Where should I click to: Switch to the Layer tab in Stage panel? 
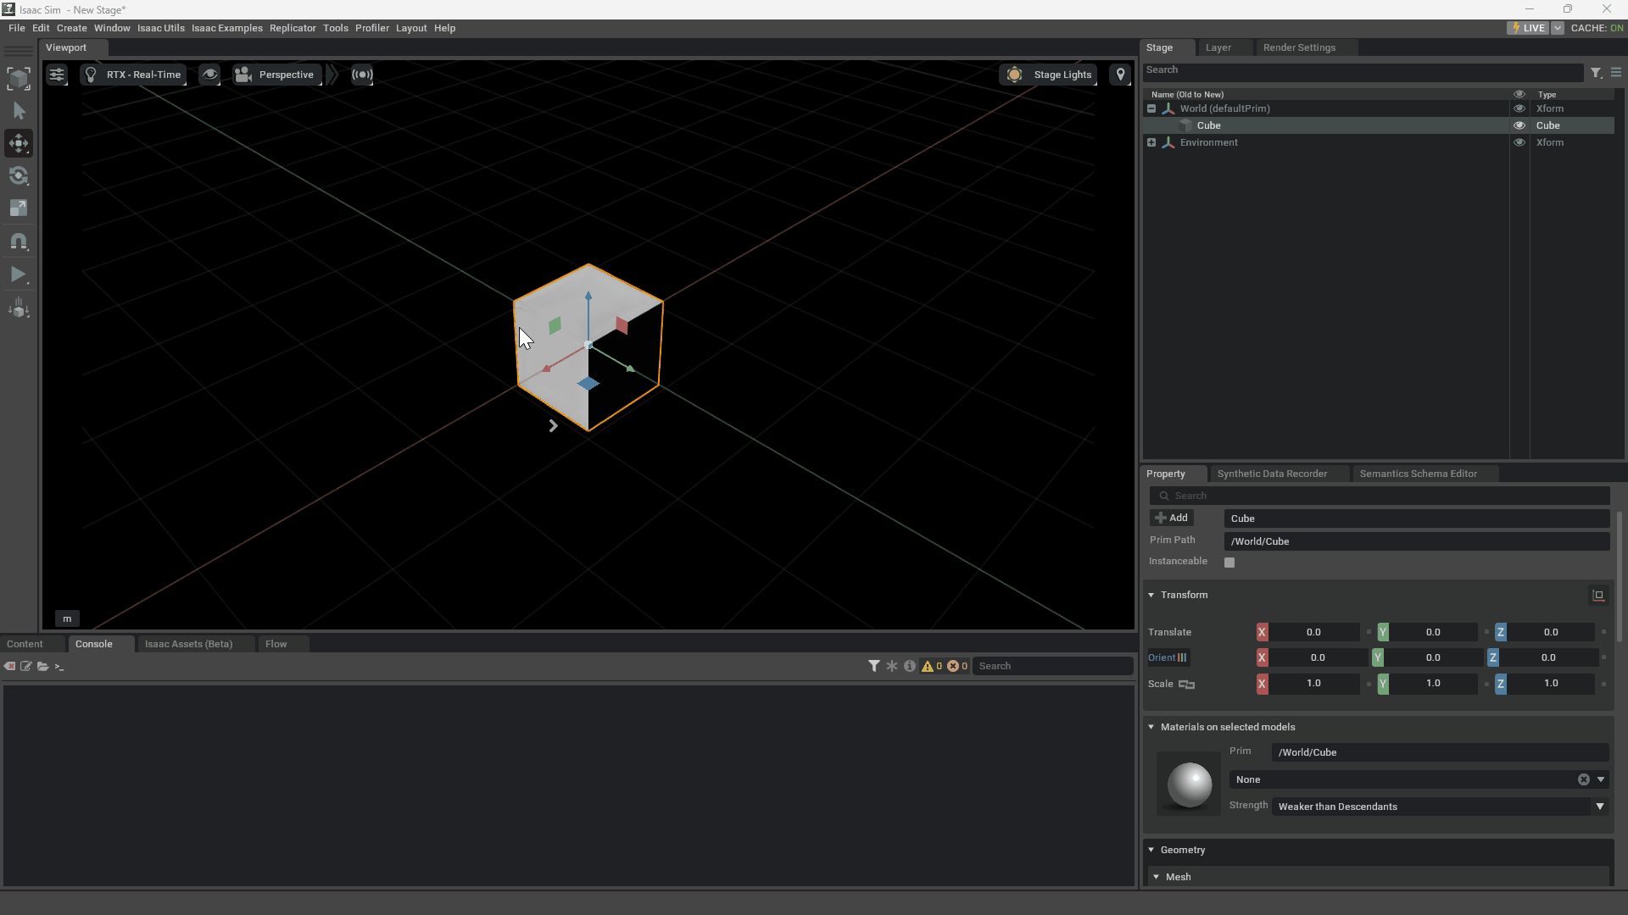(1218, 47)
